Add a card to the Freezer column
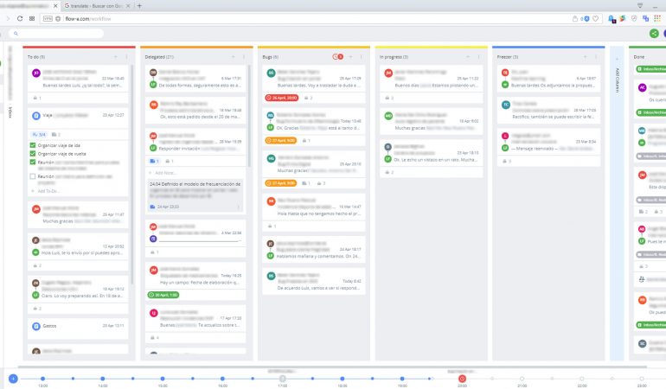The height and width of the screenshot is (389, 666). click(585, 56)
